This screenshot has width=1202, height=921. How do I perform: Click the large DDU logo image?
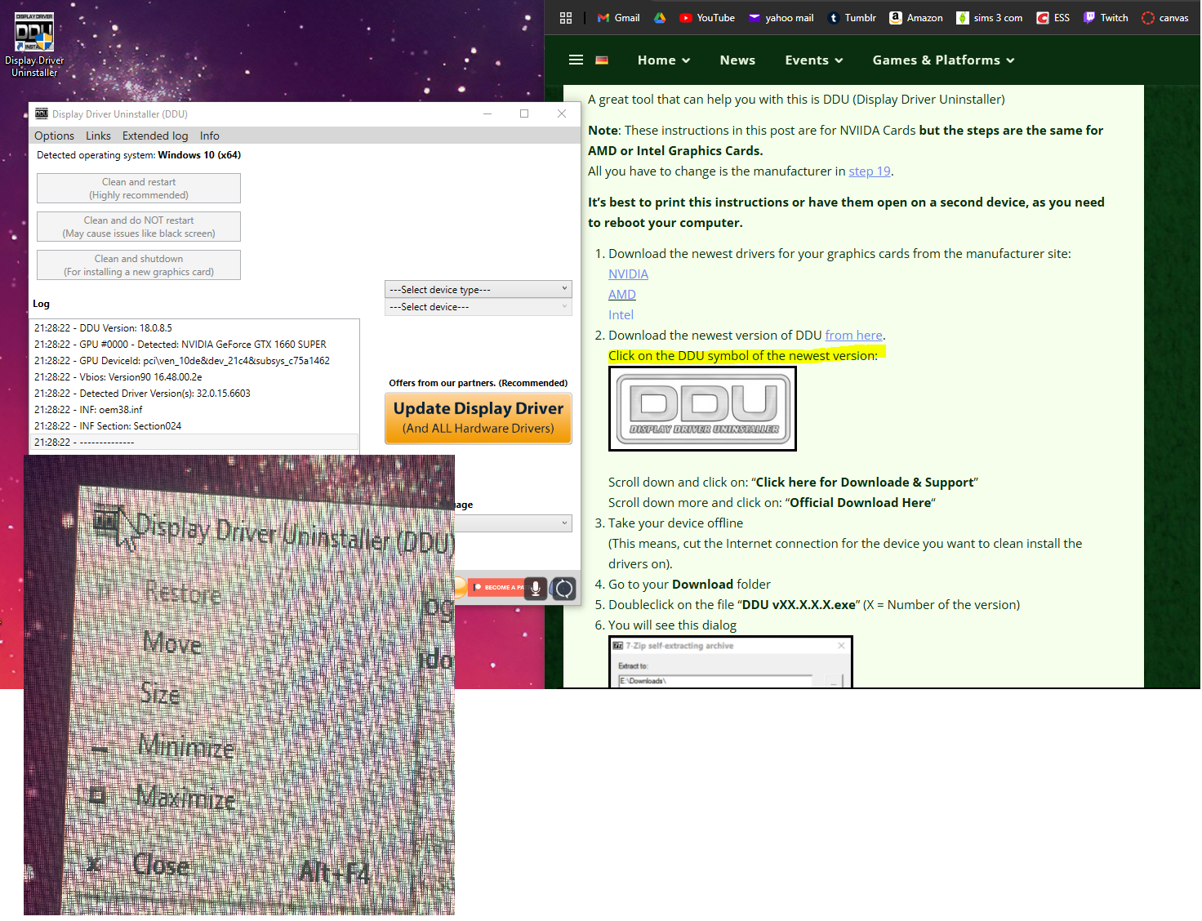[702, 408]
